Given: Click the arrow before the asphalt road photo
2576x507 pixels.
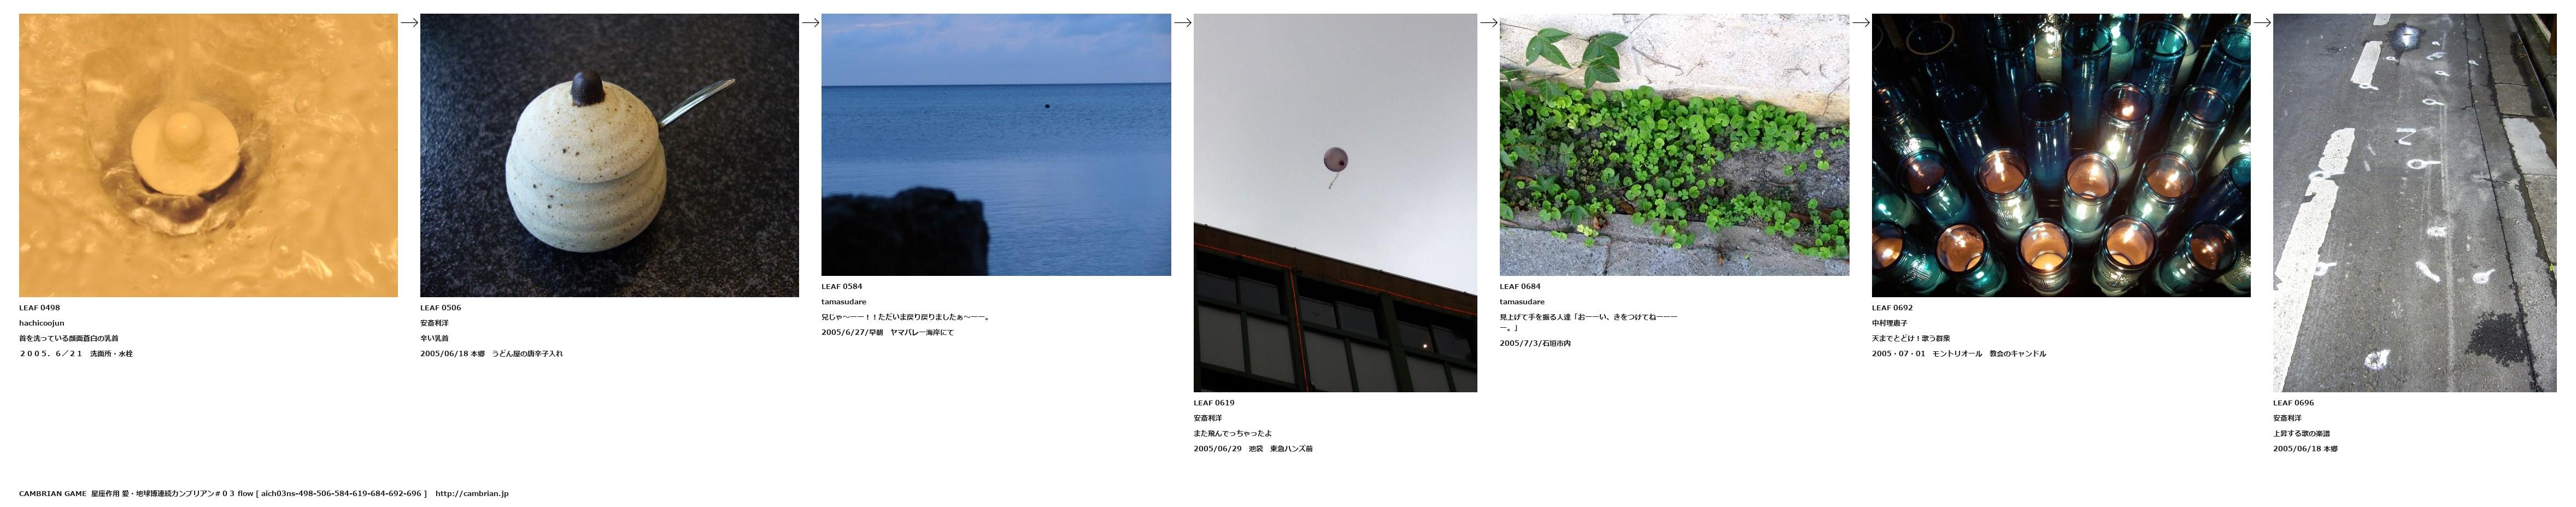Looking at the screenshot, I should (2261, 23).
